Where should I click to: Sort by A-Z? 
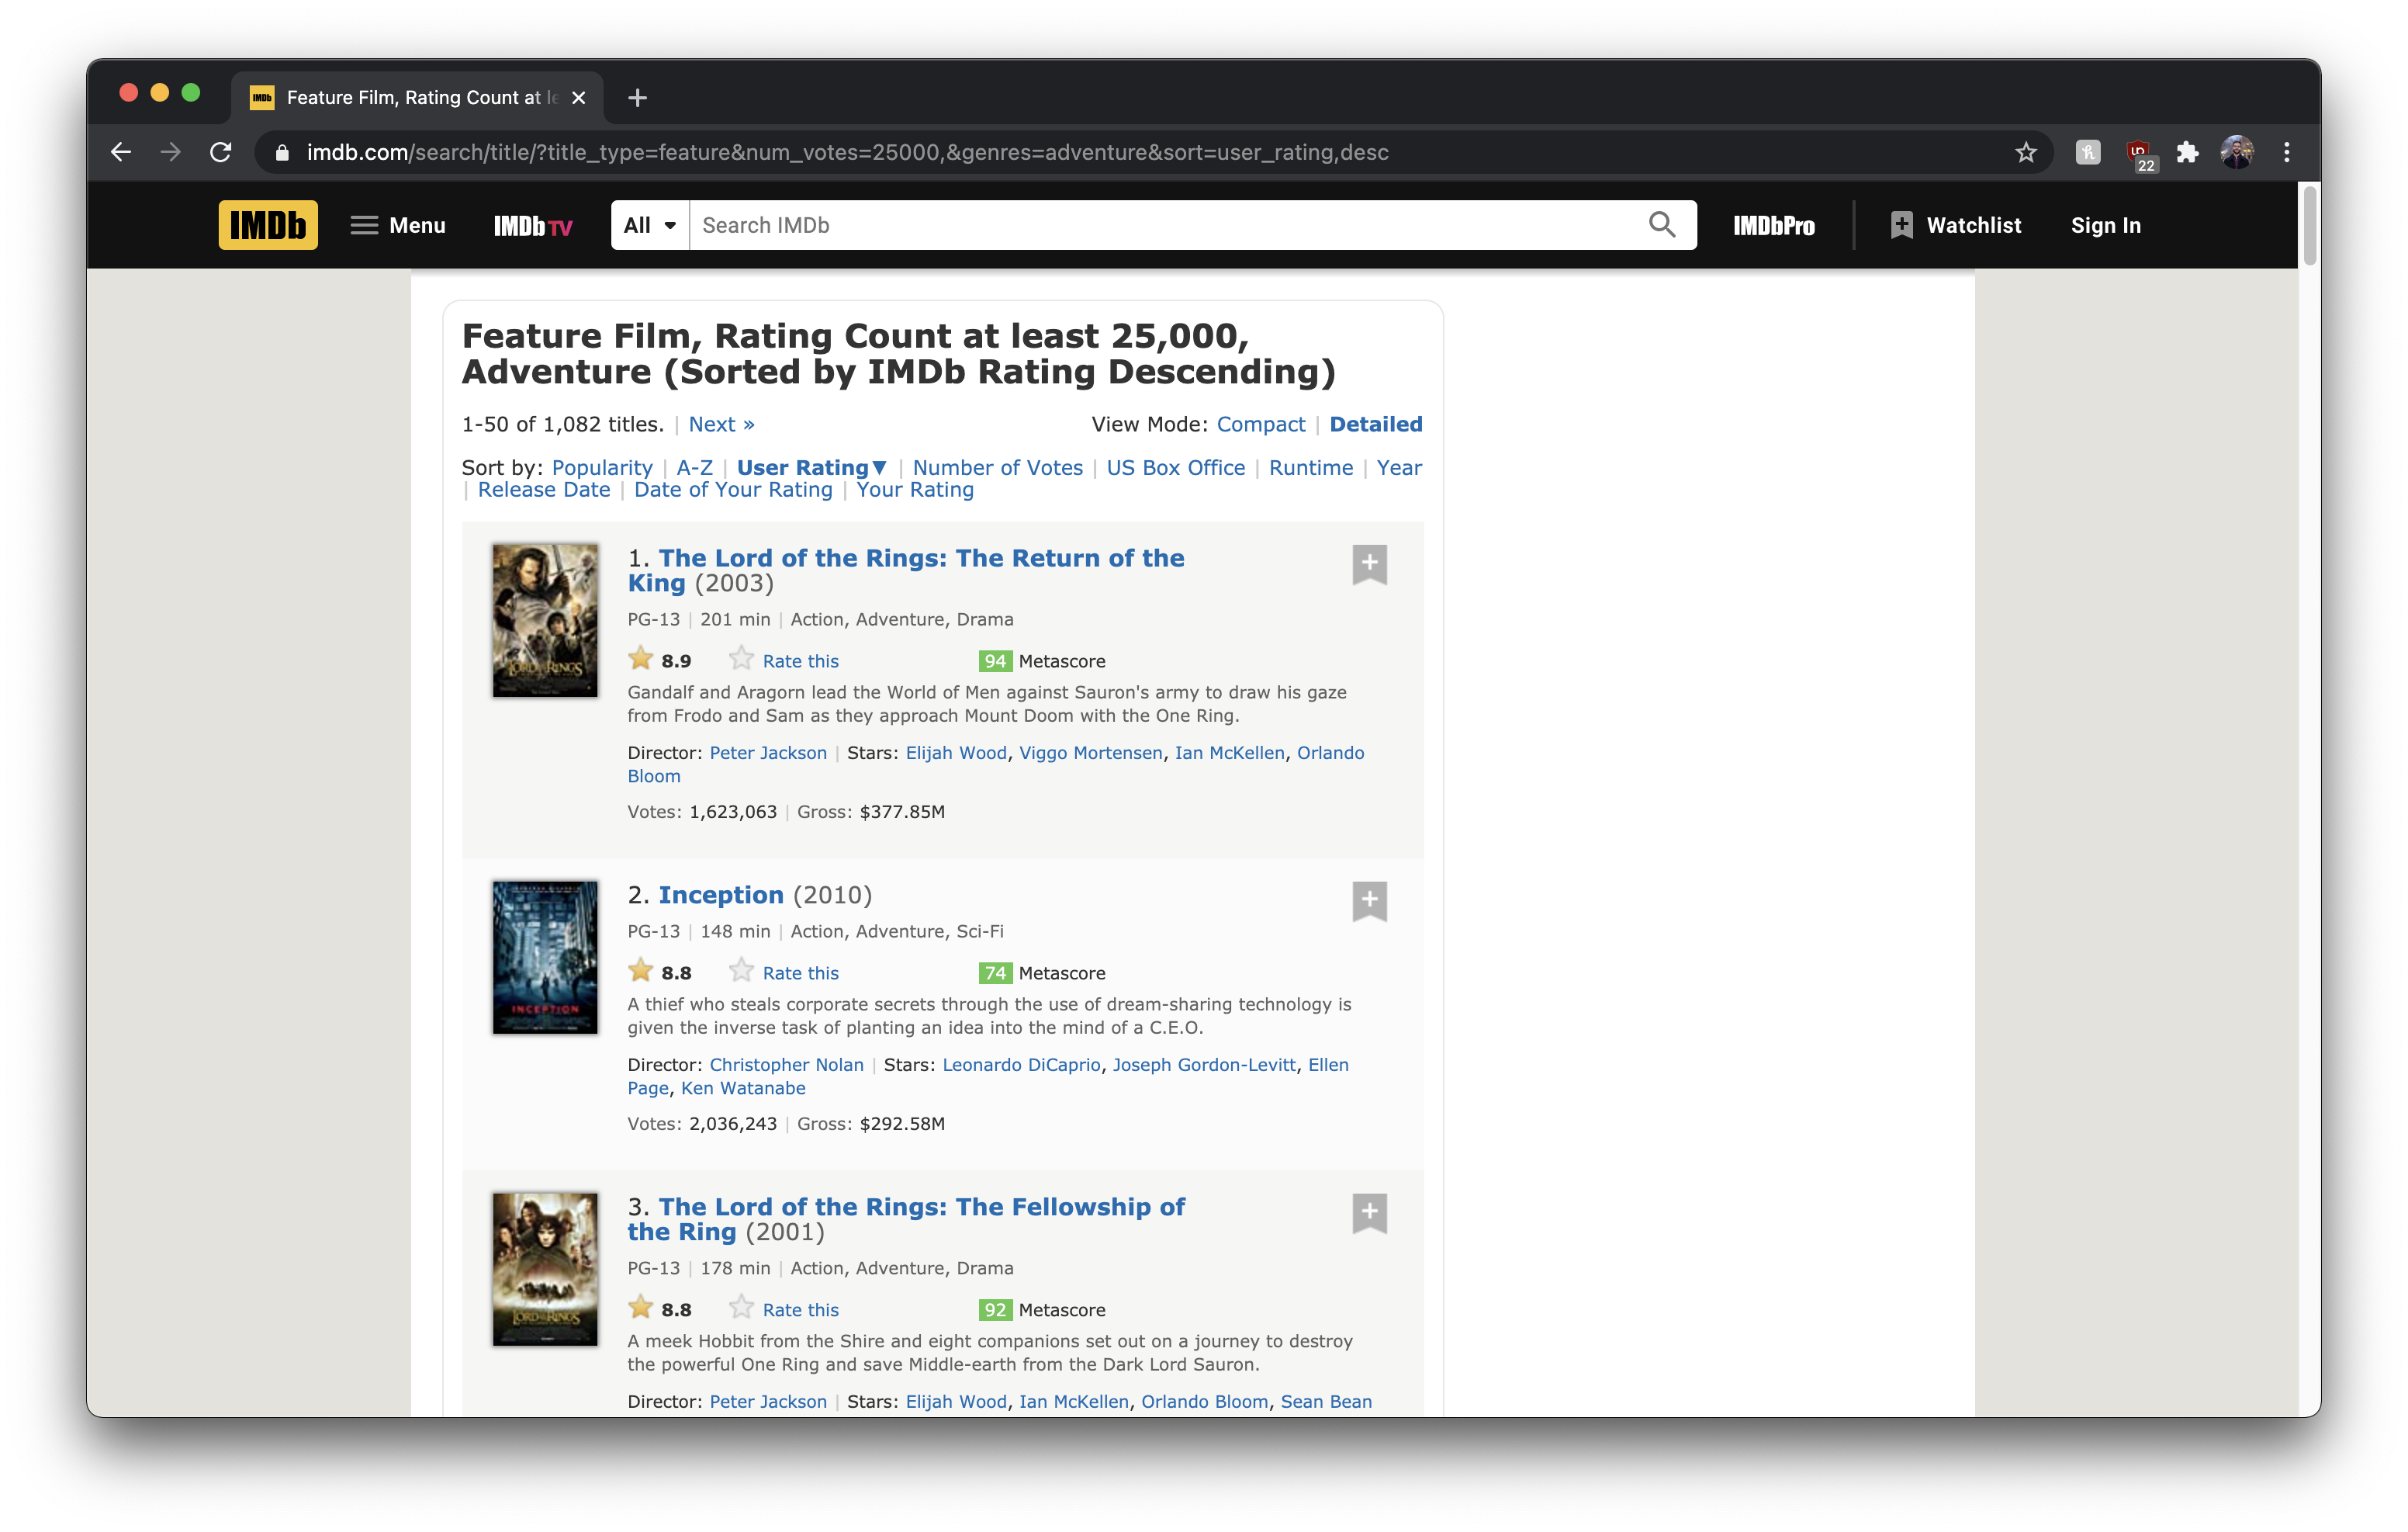pyautogui.click(x=694, y=467)
